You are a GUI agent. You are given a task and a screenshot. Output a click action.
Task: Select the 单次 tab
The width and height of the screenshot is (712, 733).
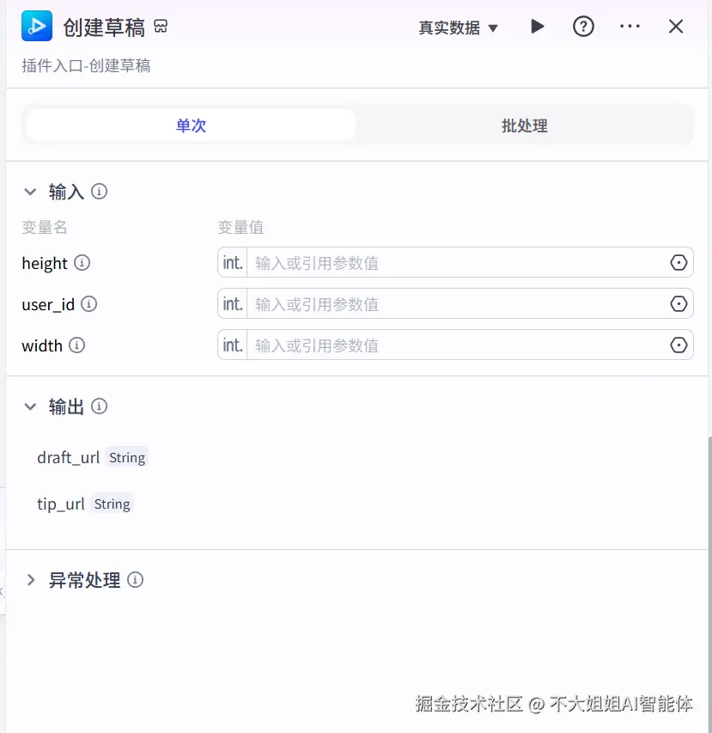pyautogui.click(x=191, y=125)
